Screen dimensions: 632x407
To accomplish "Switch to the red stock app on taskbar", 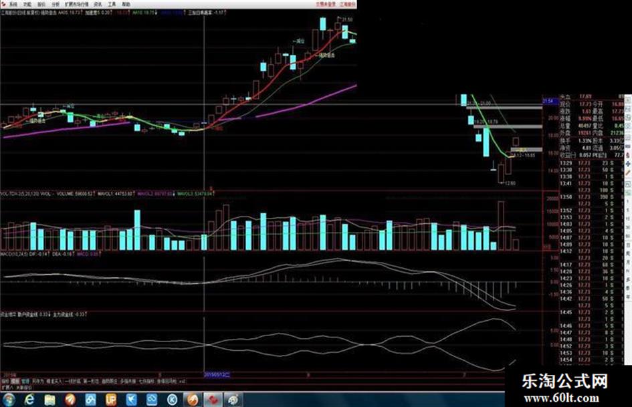I will tap(213, 400).
